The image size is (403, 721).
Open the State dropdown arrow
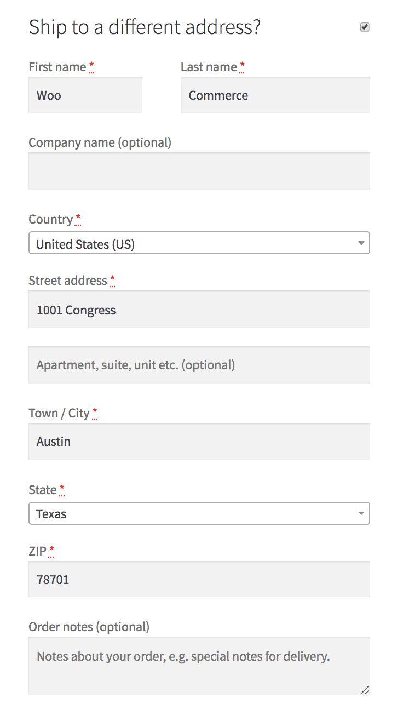click(x=361, y=513)
